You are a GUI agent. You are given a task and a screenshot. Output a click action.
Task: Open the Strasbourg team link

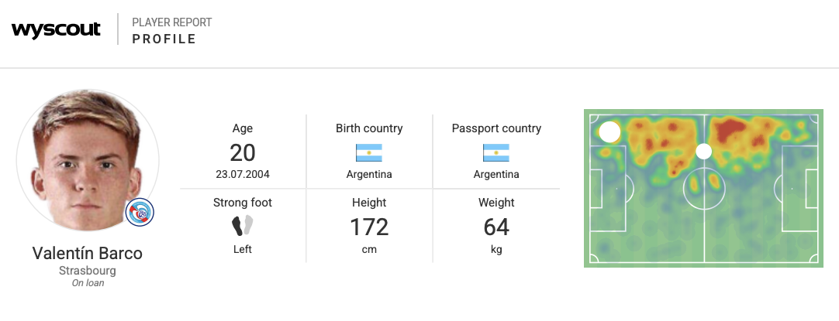click(x=88, y=271)
